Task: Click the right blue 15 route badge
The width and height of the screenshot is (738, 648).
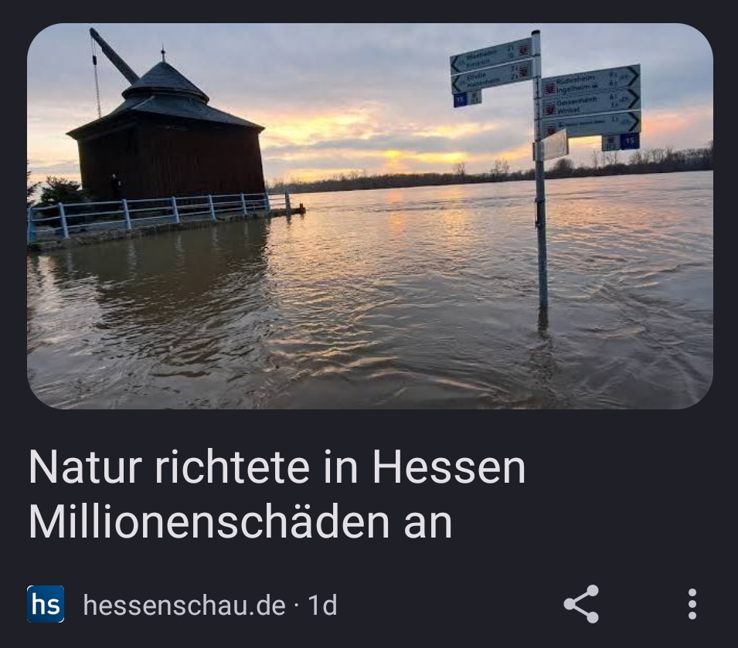Action: (x=630, y=141)
